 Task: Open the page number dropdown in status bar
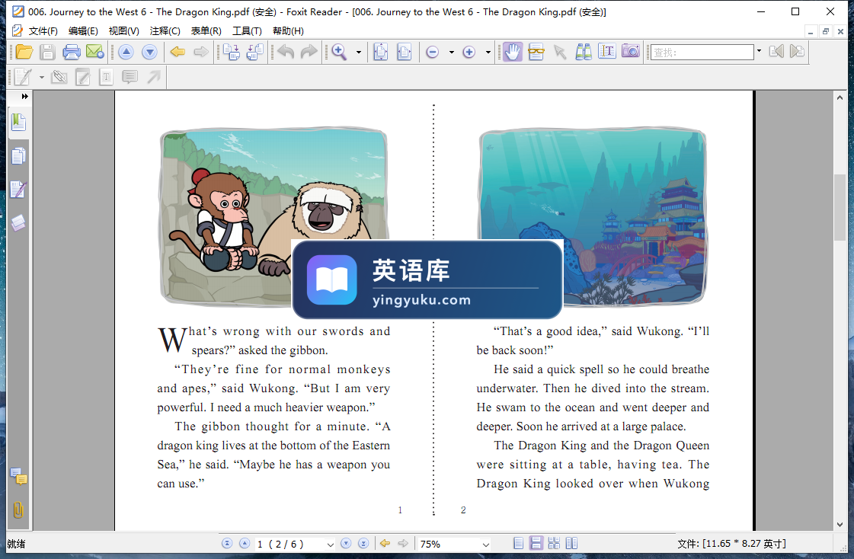click(x=330, y=545)
